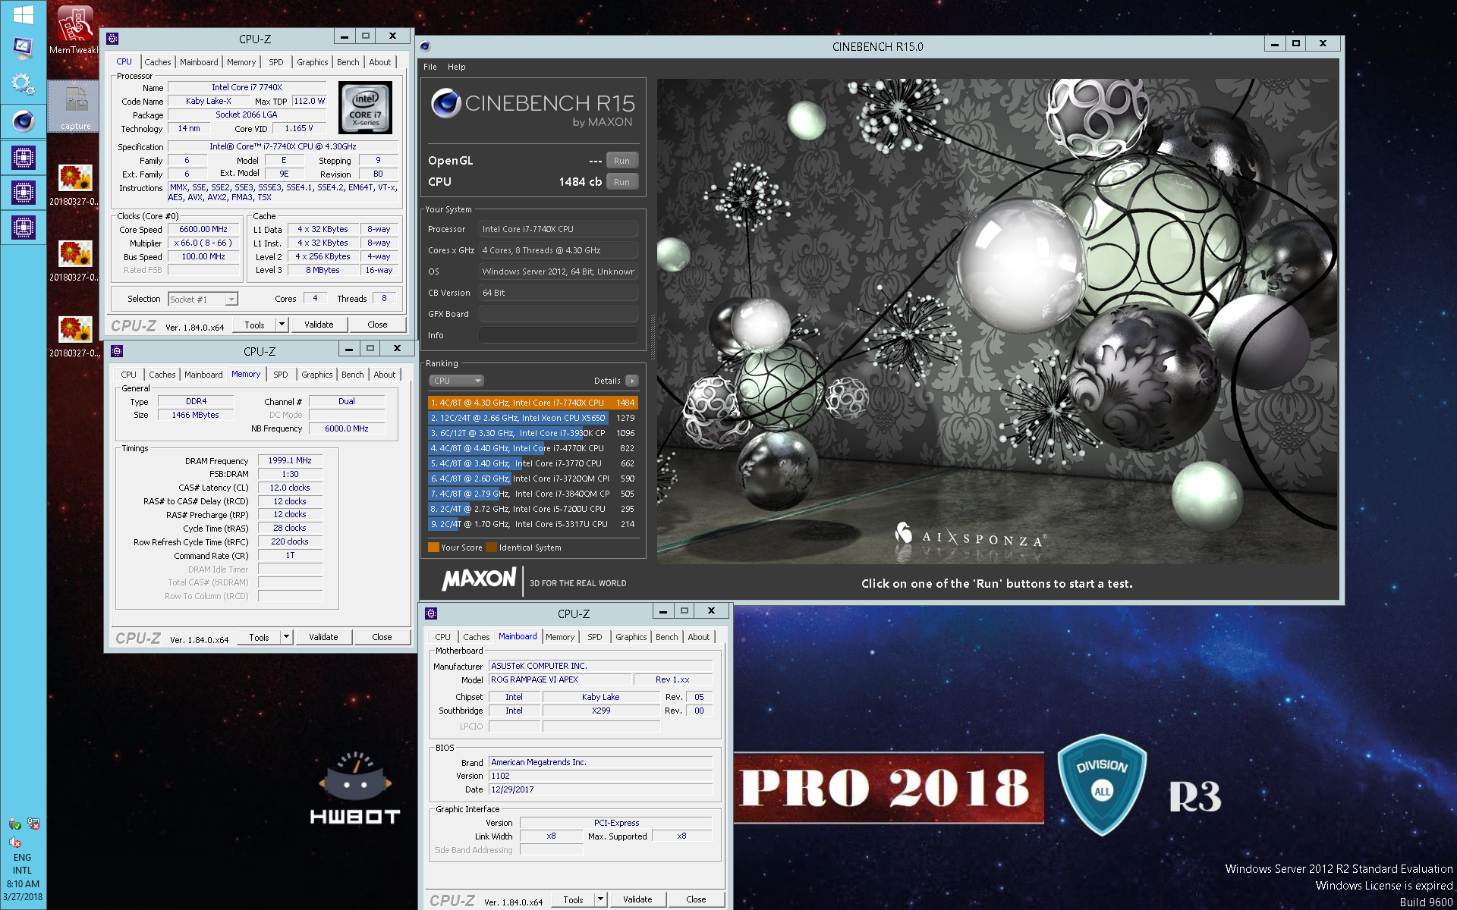Open Bench tab in CPU-Z processor window

tap(348, 62)
